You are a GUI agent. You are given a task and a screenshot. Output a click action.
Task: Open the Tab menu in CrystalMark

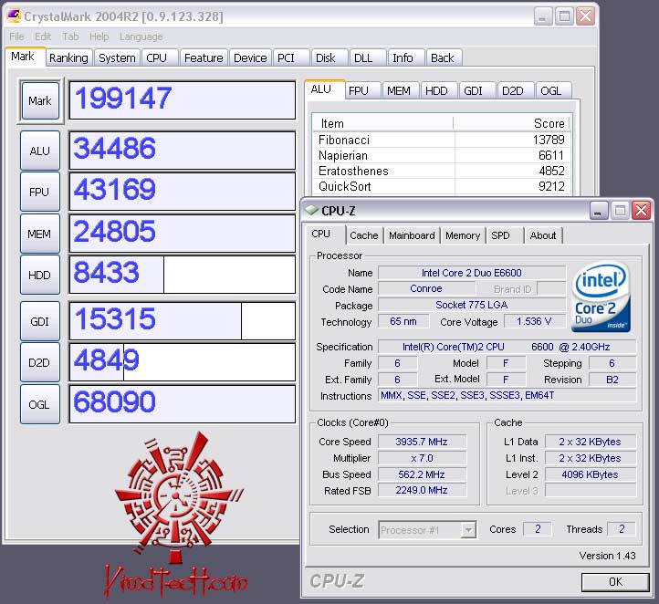[70, 36]
